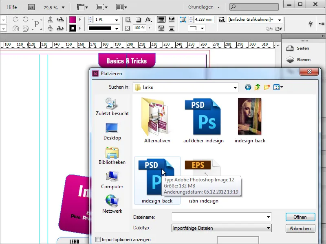The height and width of the screenshot is (244, 326).
Task: Go to Computer location
Action: pyautogui.click(x=112, y=180)
